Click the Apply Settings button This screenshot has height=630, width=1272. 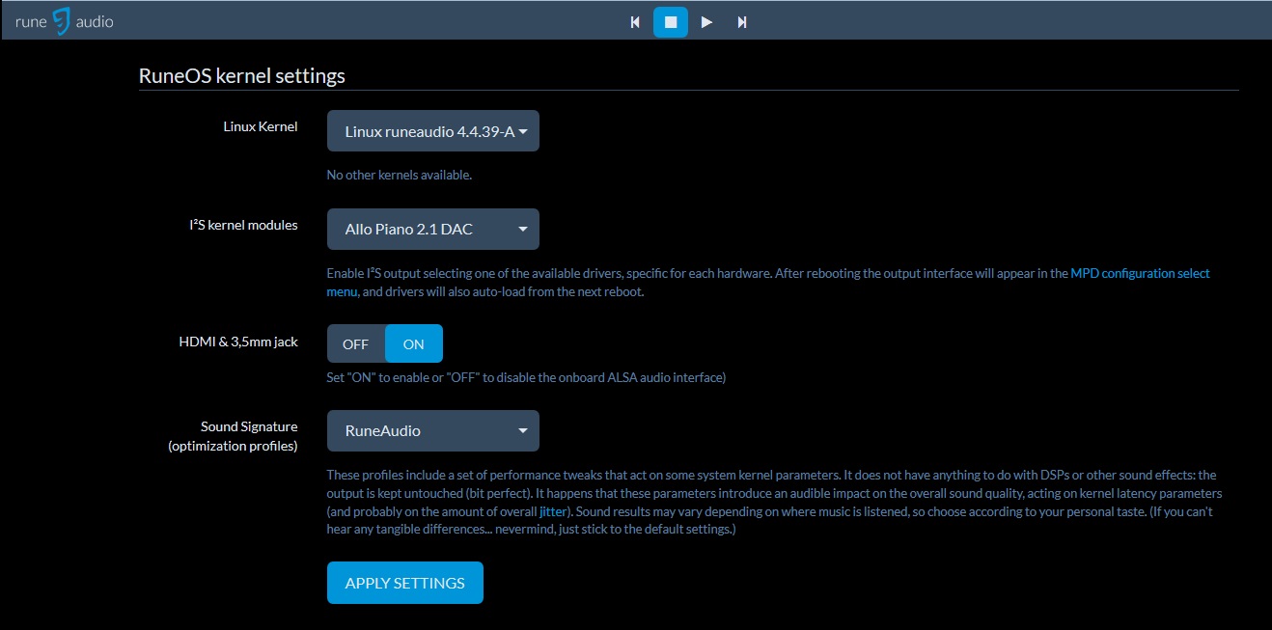[x=404, y=583]
